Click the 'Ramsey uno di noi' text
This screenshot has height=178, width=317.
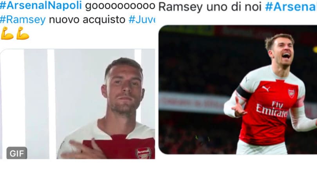[x=210, y=7]
